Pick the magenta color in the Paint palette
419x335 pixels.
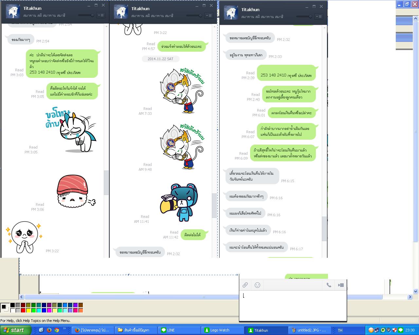[49, 310]
